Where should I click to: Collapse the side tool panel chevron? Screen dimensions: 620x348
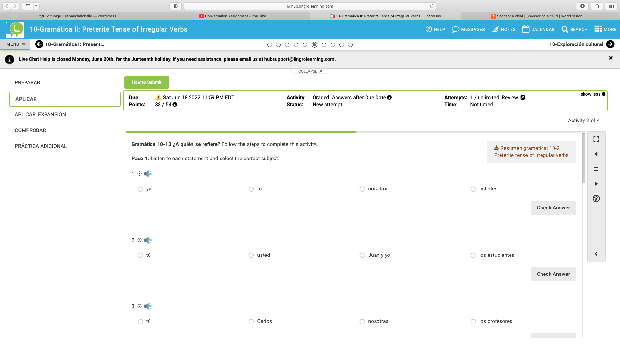click(x=596, y=254)
